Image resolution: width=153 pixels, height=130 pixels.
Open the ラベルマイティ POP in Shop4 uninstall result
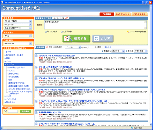click(x=73, y=101)
